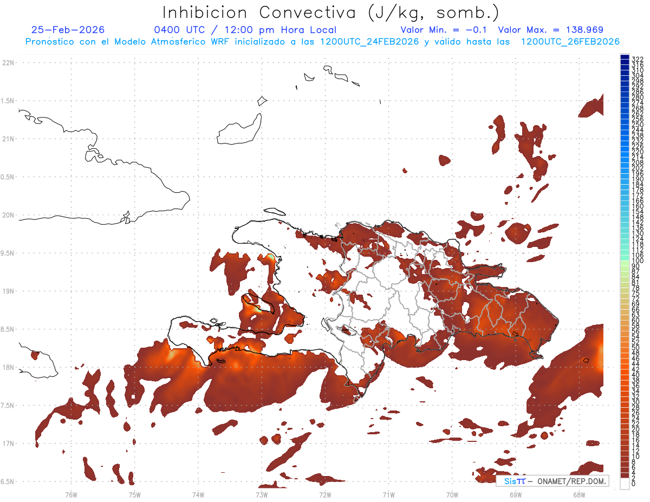Click the "322" value atop the color scale
The width and height of the screenshot is (650, 502).
click(x=637, y=59)
